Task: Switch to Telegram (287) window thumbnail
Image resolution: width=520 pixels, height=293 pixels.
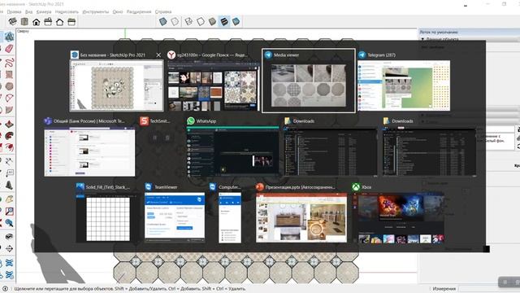Action: (404, 85)
